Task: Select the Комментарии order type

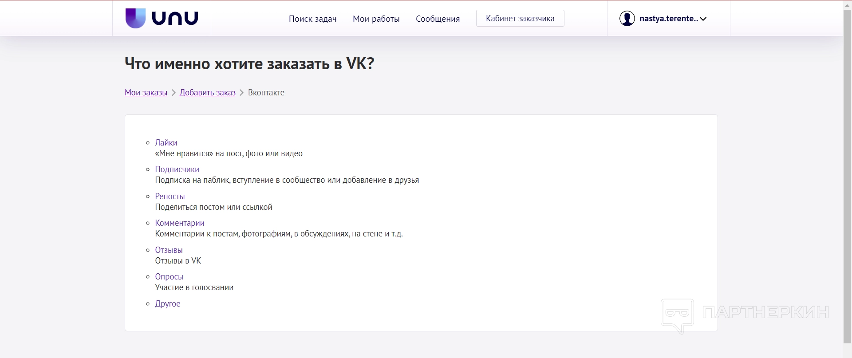Action: pyautogui.click(x=180, y=223)
